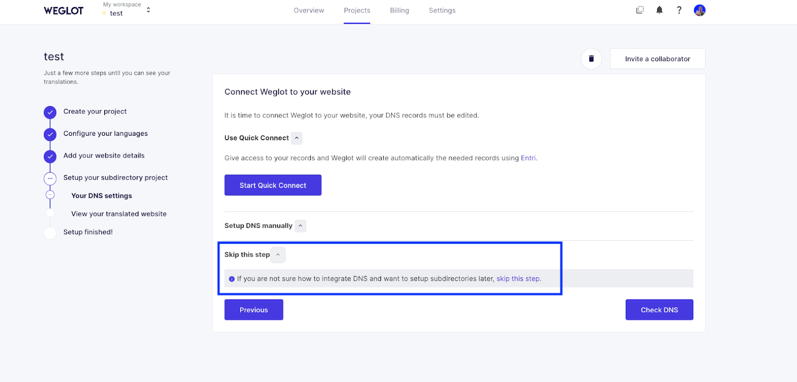Click the Check DNS button
The image size is (797, 382).
click(659, 310)
